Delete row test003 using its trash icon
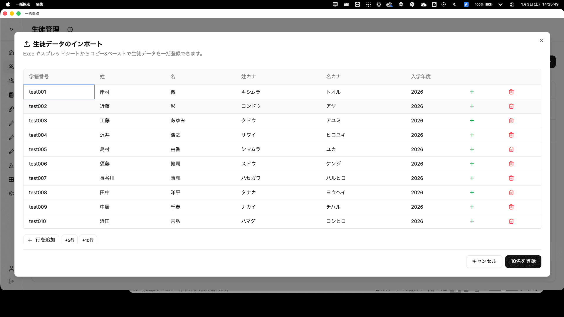The width and height of the screenshot is (564, 317). tap(511, 120)
